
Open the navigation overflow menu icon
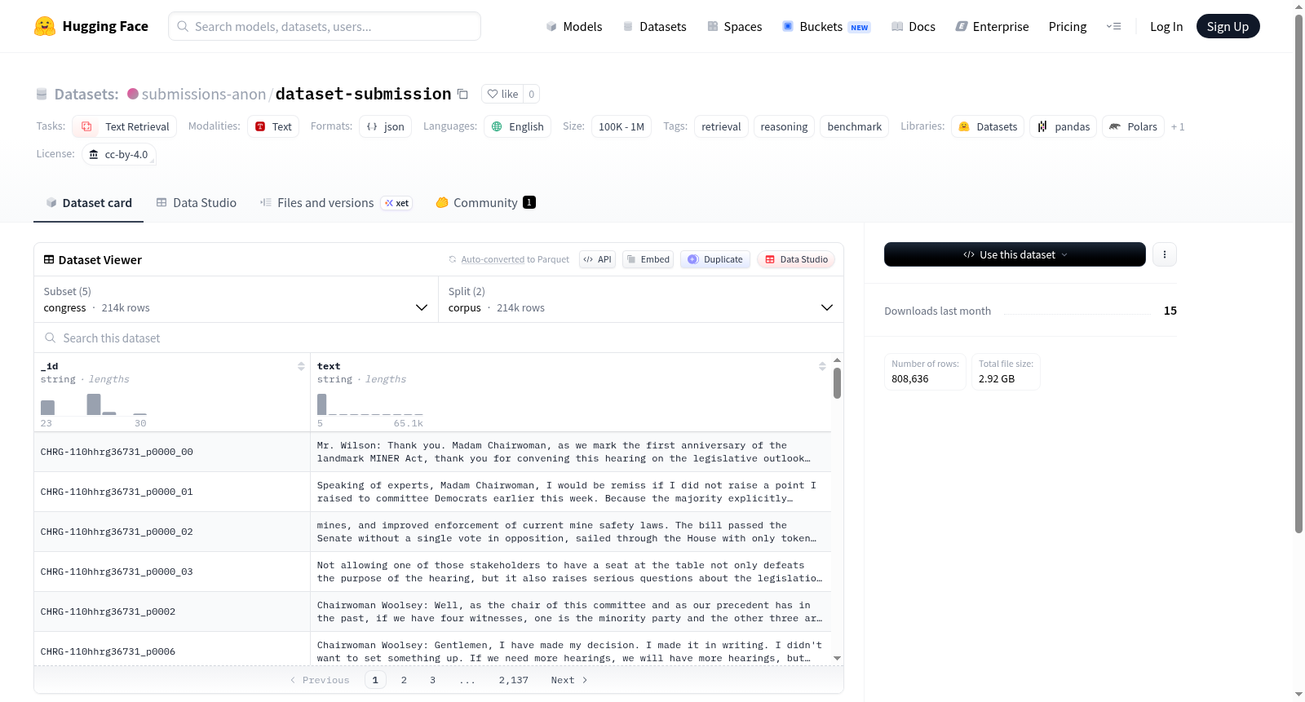pyautogui.click(x=1113, y=26)
